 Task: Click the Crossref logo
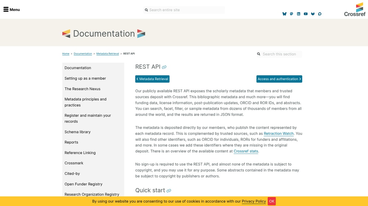point(355,10)
